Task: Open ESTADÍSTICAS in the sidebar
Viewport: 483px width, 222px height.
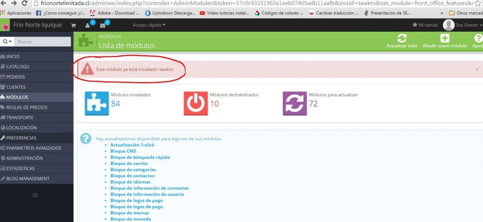Action: 36,168
